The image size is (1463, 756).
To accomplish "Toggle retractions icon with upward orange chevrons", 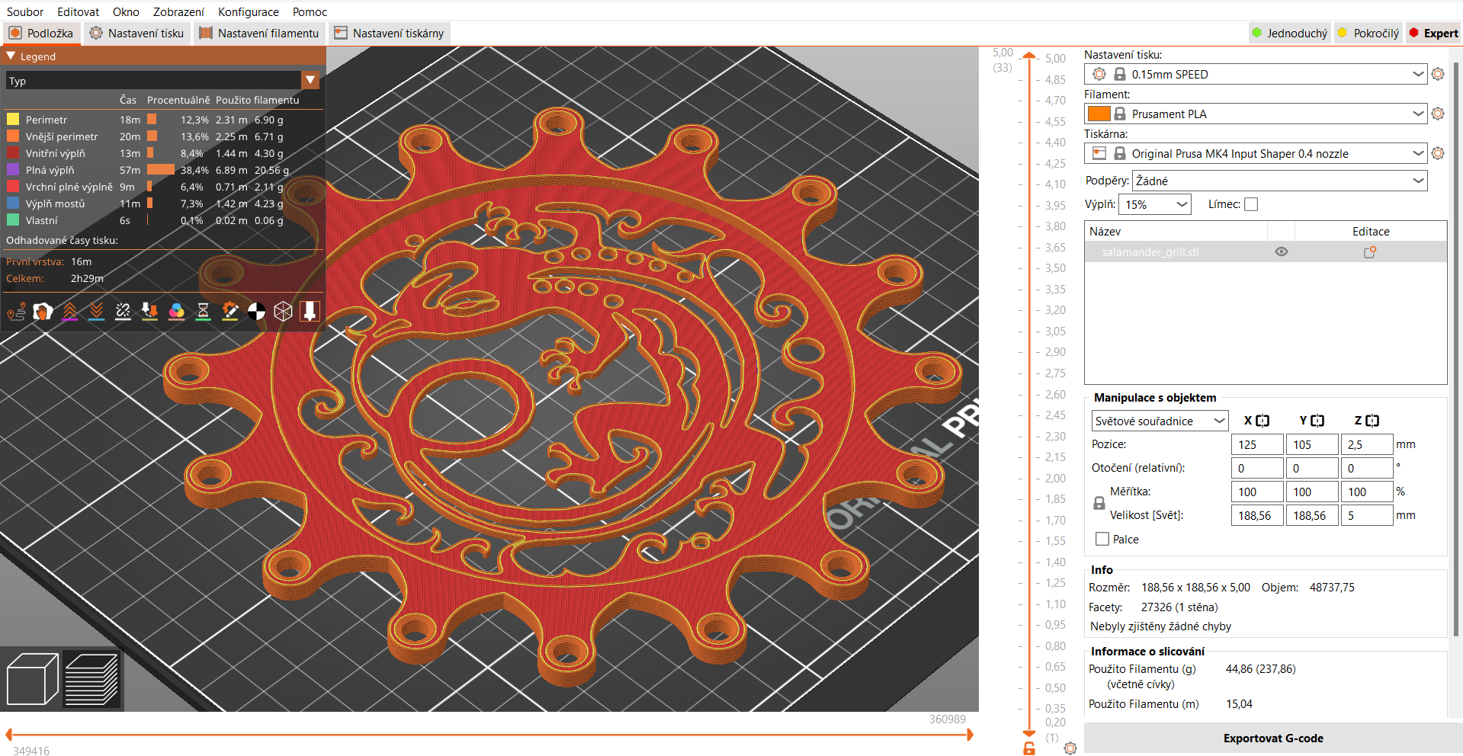I will click(x=69, y=311).
